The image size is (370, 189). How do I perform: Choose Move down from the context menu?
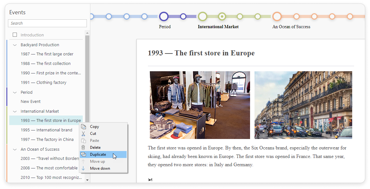tap(104, 168)
